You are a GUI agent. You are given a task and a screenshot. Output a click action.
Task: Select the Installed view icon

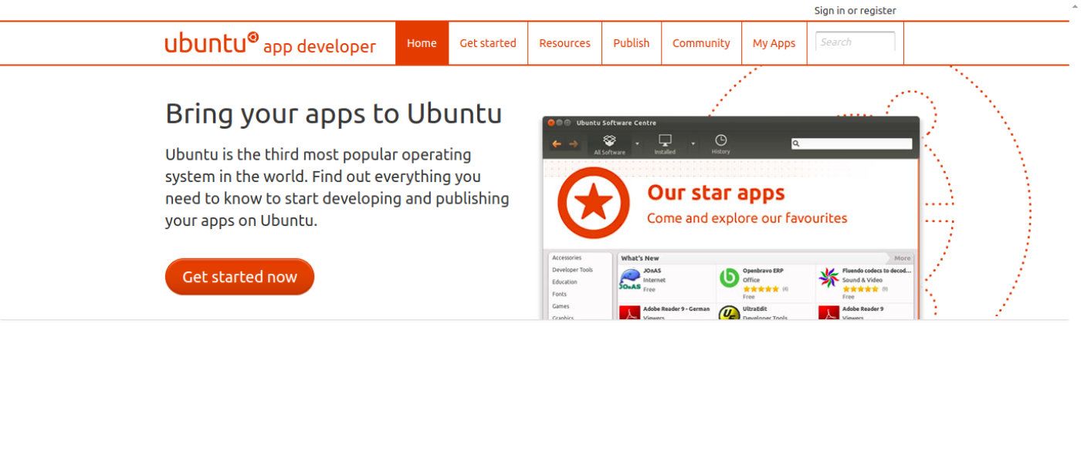click(x=664, y=141)
